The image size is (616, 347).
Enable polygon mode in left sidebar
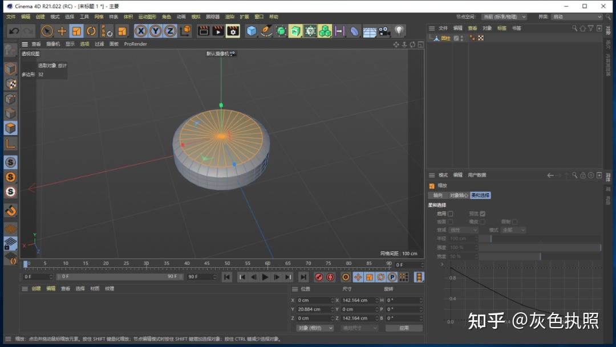tap(11, 128)
